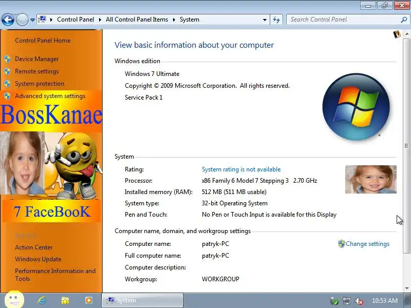Click the shield icon next to Change settings
411x308 pixels.
click(341, 244)
